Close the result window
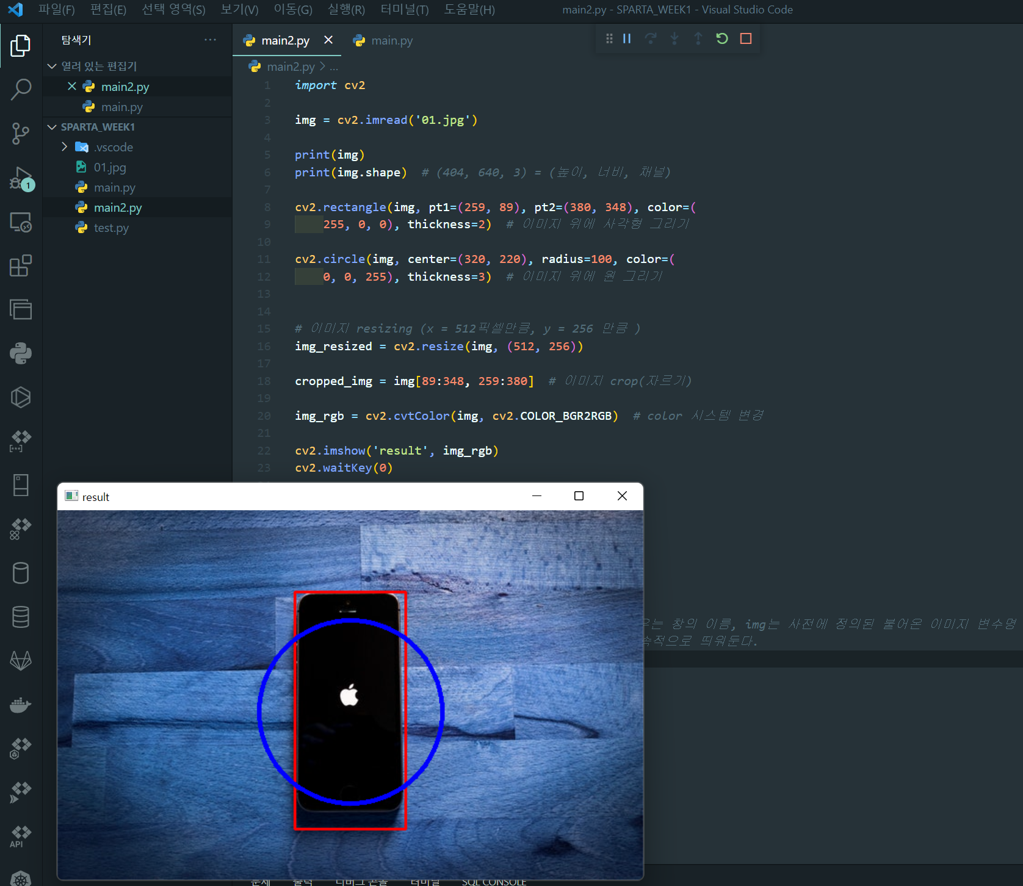This screenshot has width=1023, height=886. (622, 496)
